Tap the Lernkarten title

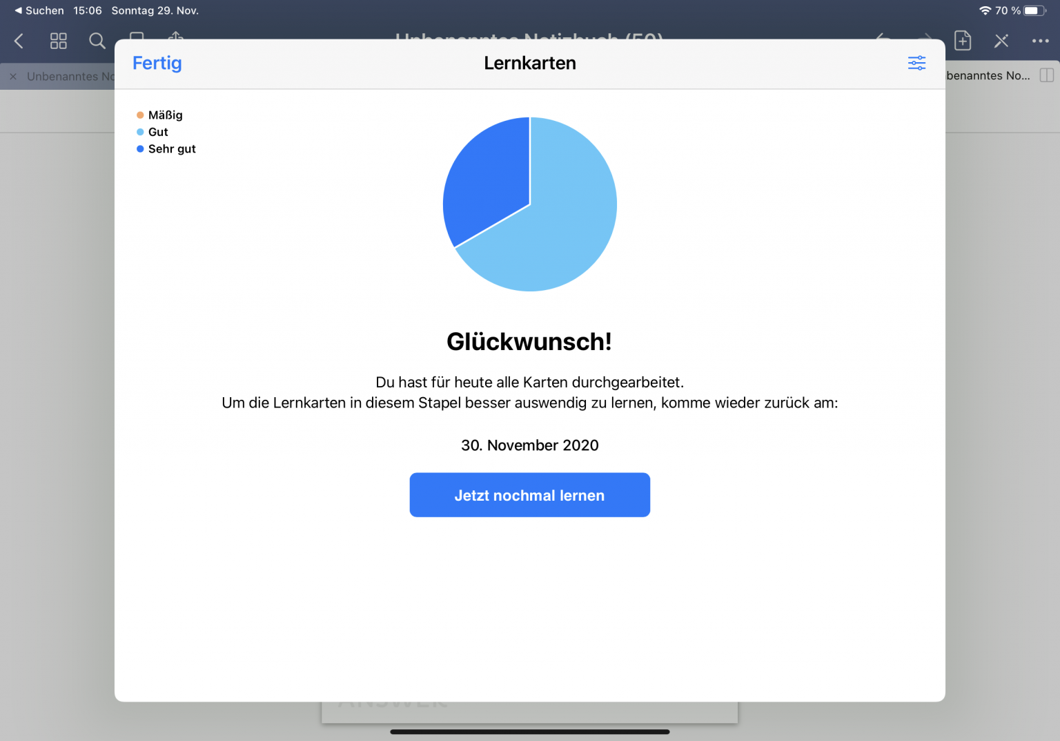pos(529,63)
